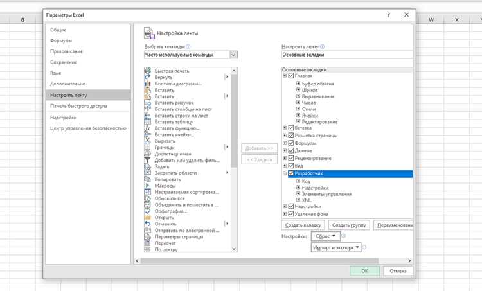
Task: Click the filter funnel icon for Добавить или удалить фильтр
Action: 148,160
